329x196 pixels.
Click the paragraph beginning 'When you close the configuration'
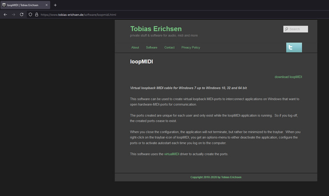click(215, 138)
